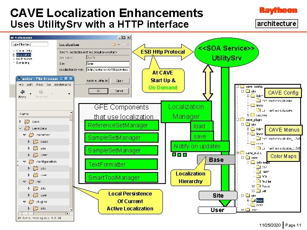Click the scroll-down arrow in File Browser

point(71,210)
